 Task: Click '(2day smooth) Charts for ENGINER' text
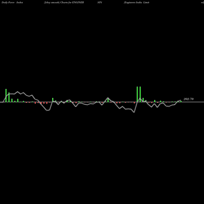64,2
